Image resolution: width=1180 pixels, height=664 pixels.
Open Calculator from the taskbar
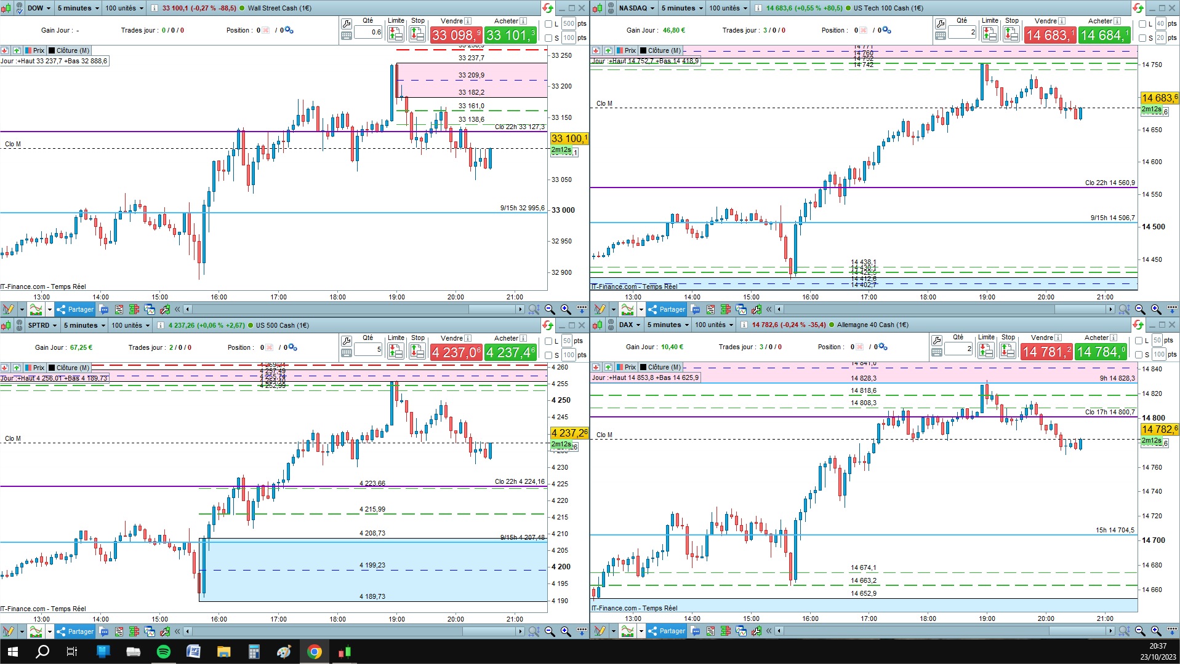pos(254,652)
